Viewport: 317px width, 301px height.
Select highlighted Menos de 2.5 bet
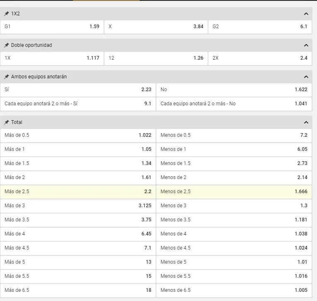pyautogui.click(x=234, y=192)
